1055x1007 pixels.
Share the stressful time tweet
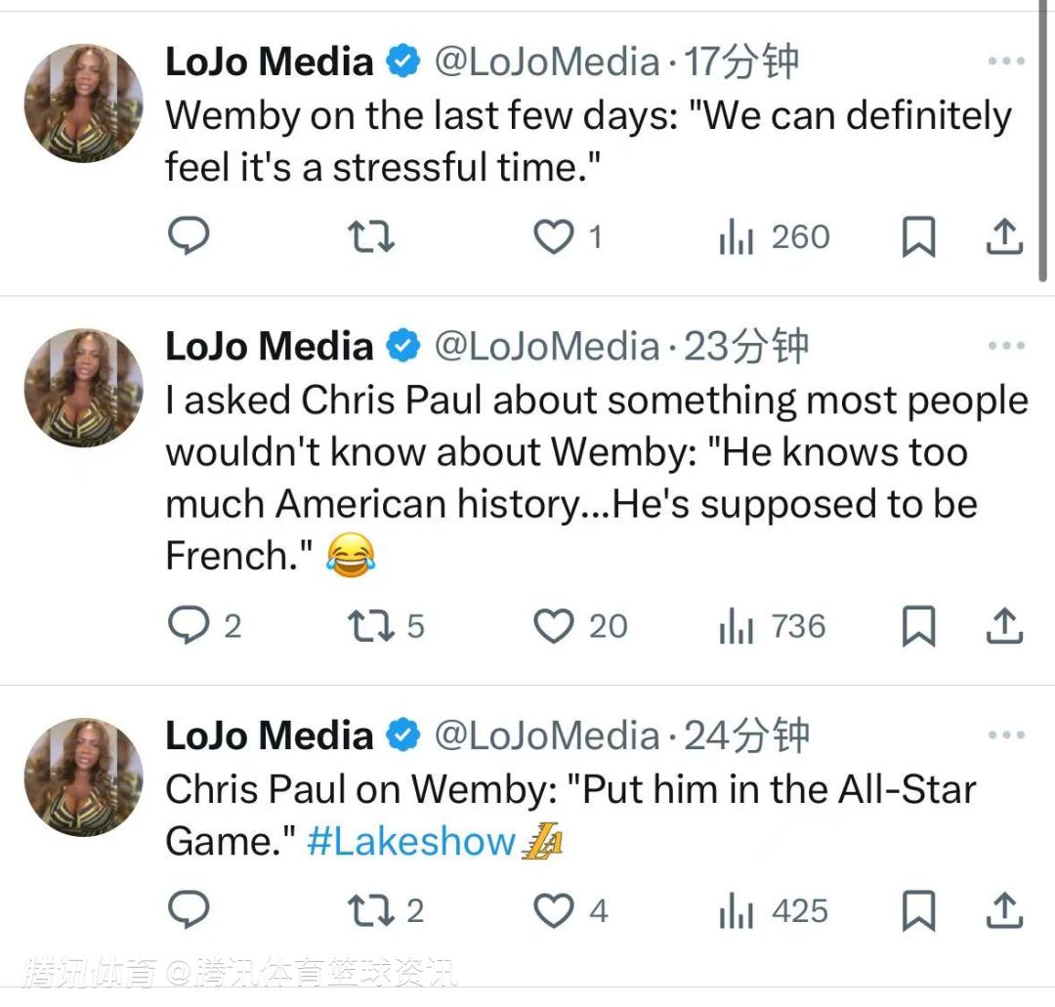pyautogui.click(x=1004, y=236)
